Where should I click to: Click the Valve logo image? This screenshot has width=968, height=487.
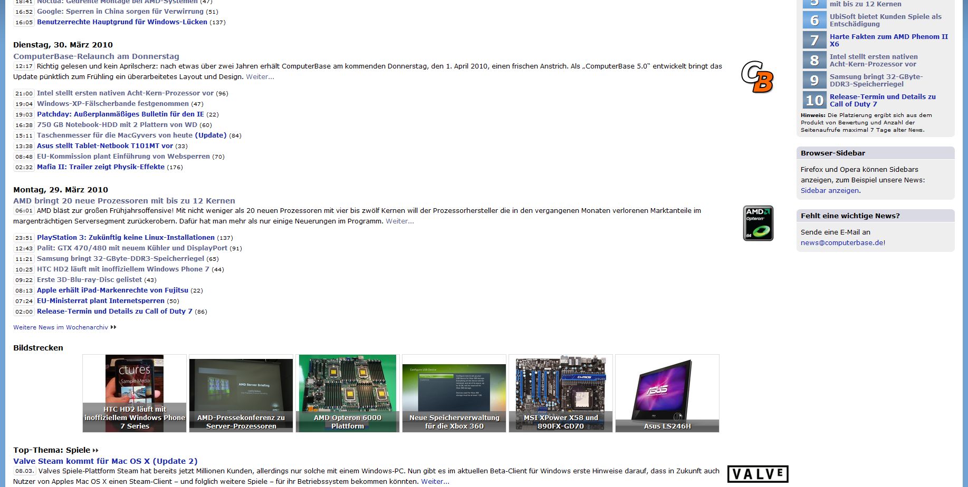pyautogui.click(x=758, y=474)
